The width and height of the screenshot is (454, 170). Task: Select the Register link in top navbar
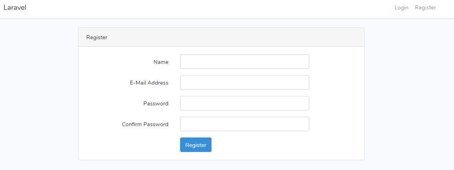pos(425,8)
